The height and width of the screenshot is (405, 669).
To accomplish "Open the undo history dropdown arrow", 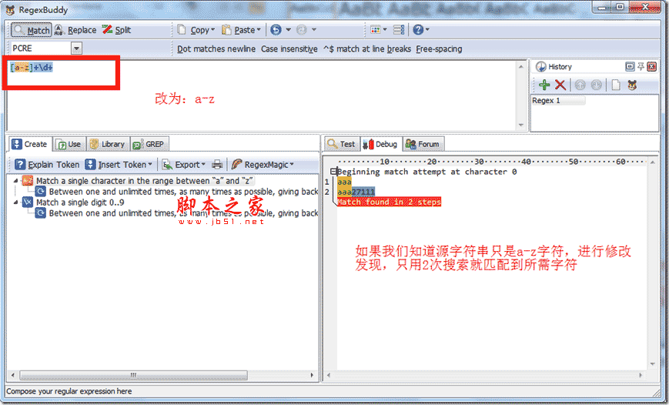I will tap(289, 30).
